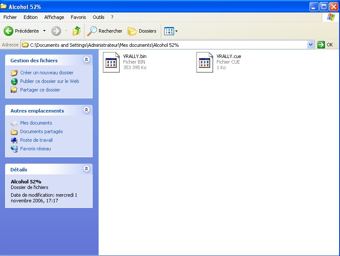Open the Fichier menu
This screenshot has width=340, height=256.
pyautogui.click(x=10, y=17)
